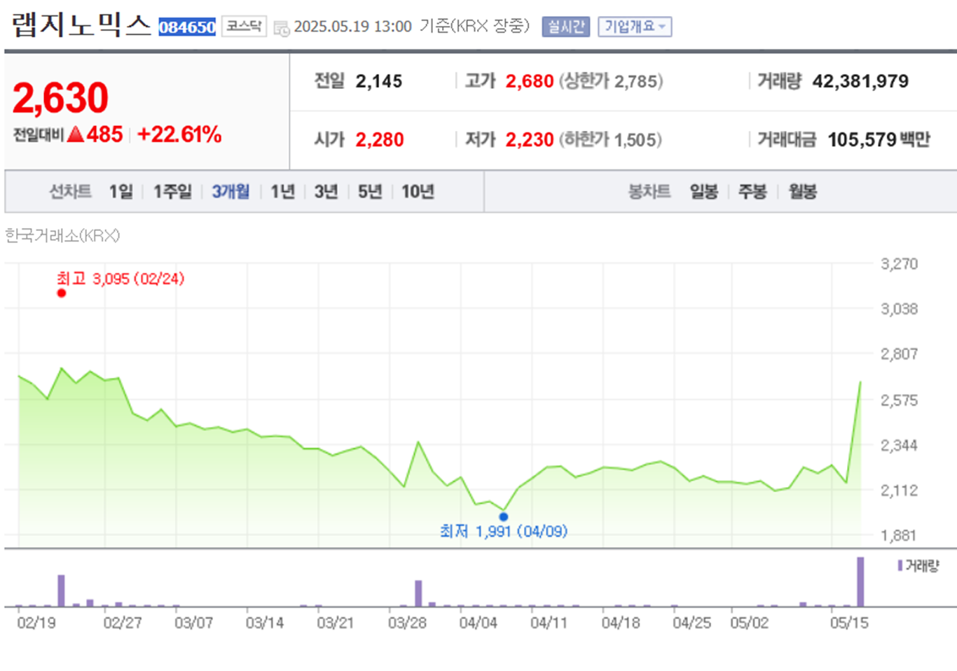Click the 랩지노믹스 stock name
Viewport: 957px width, 671px height.
[81, 25]
